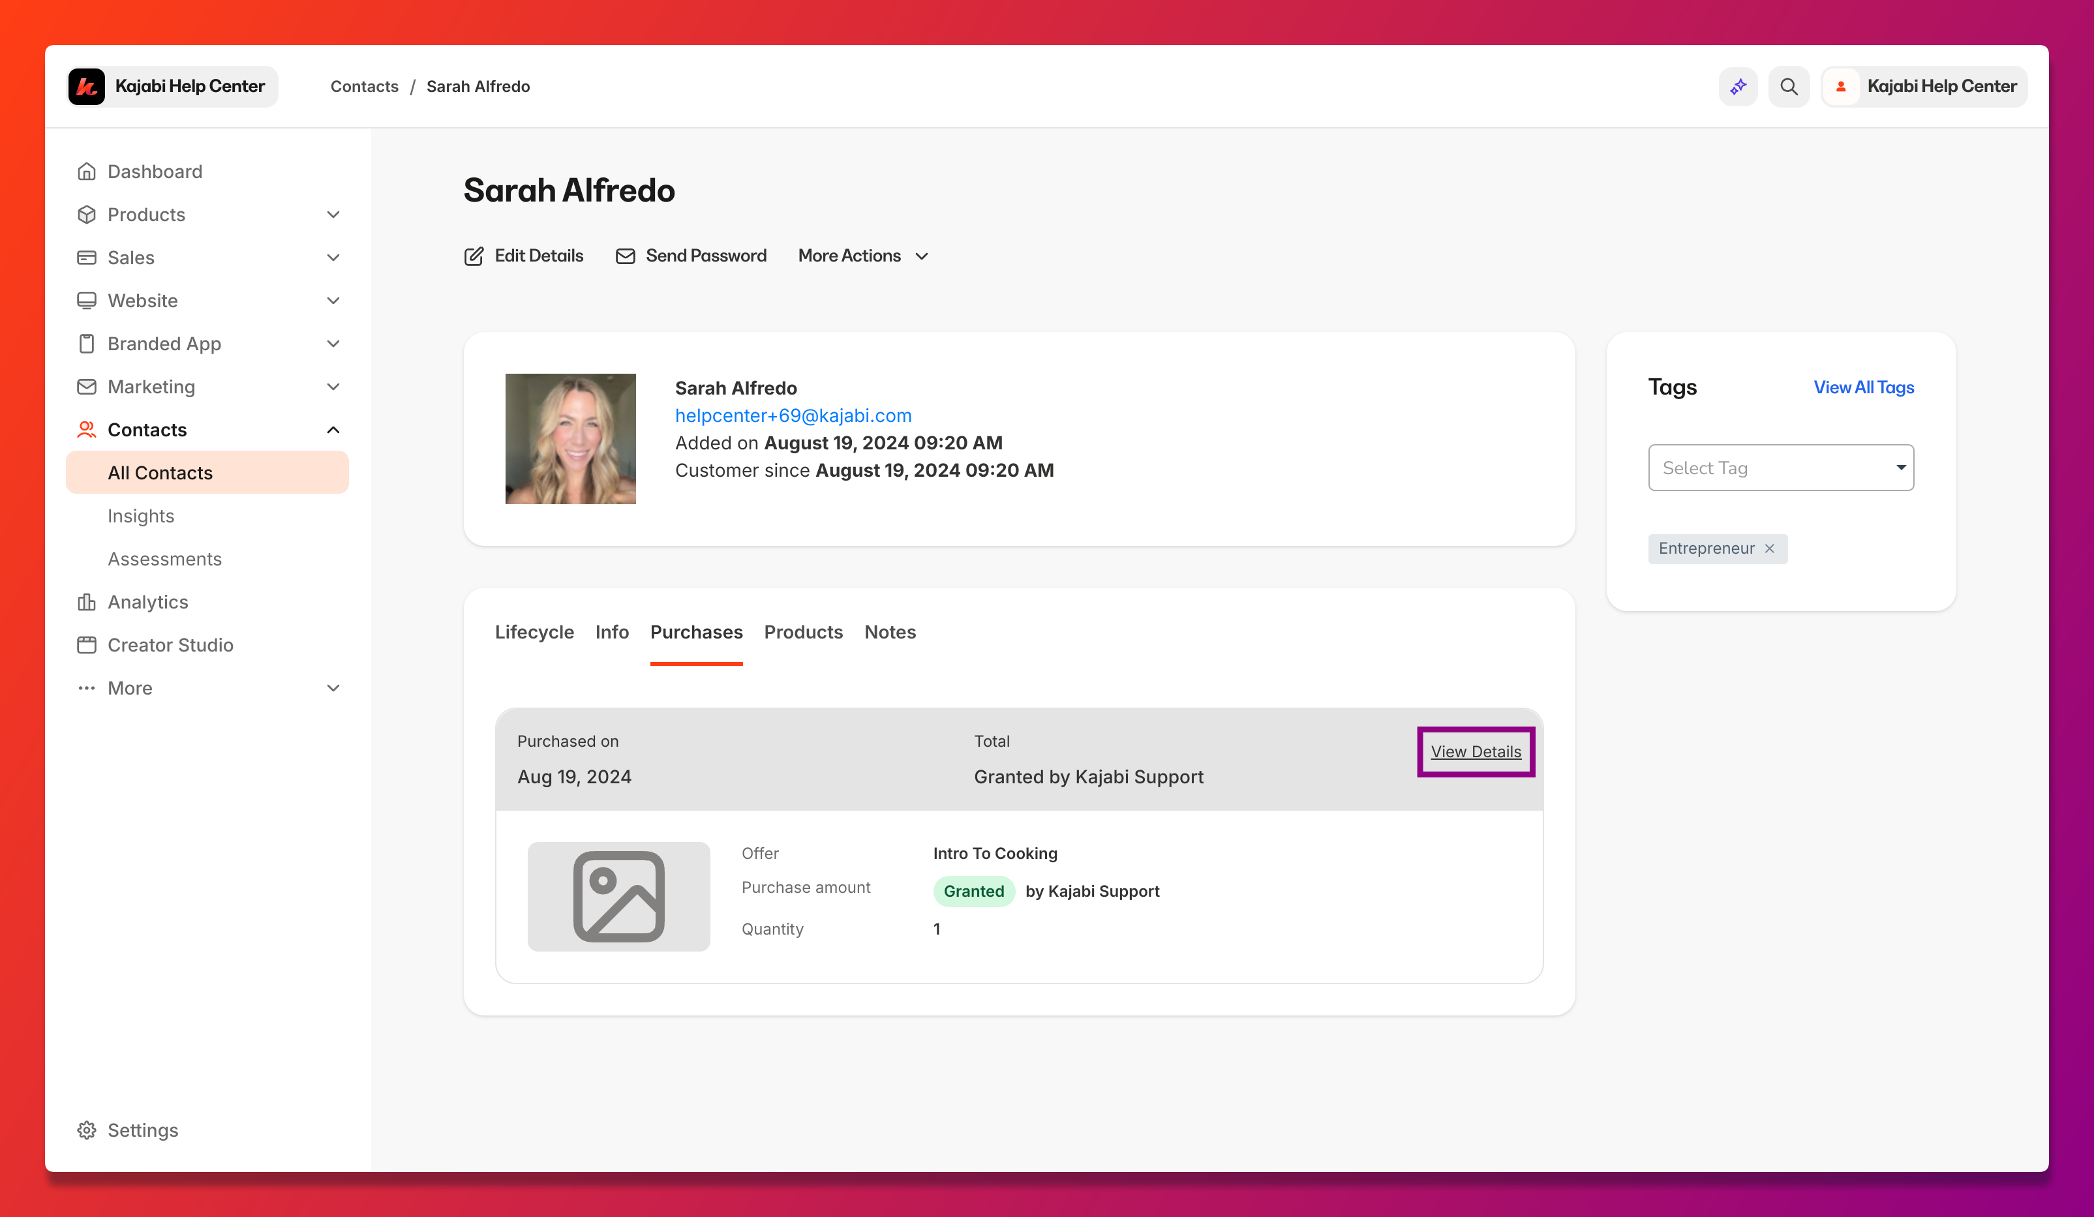Click the Entrepreneur tag label
The width and height of the screenshot is (2094, 1217).
pyautogui.click(x=1706, y=548)
